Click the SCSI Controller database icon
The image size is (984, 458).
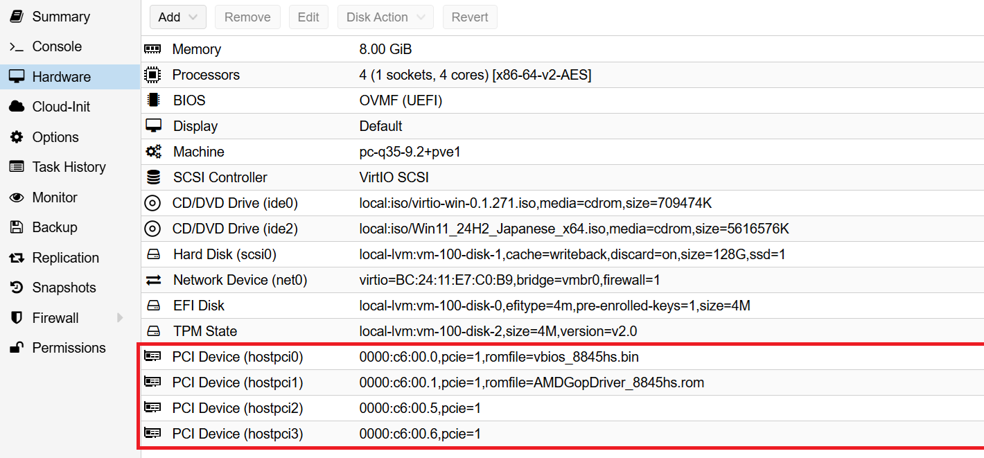(153, 177)
